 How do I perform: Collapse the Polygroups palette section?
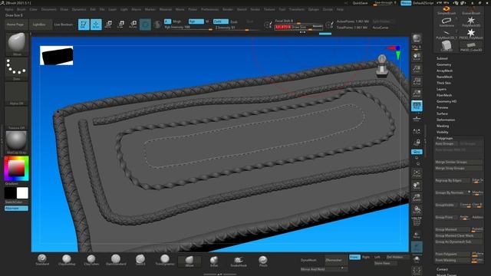coord(445,138)
